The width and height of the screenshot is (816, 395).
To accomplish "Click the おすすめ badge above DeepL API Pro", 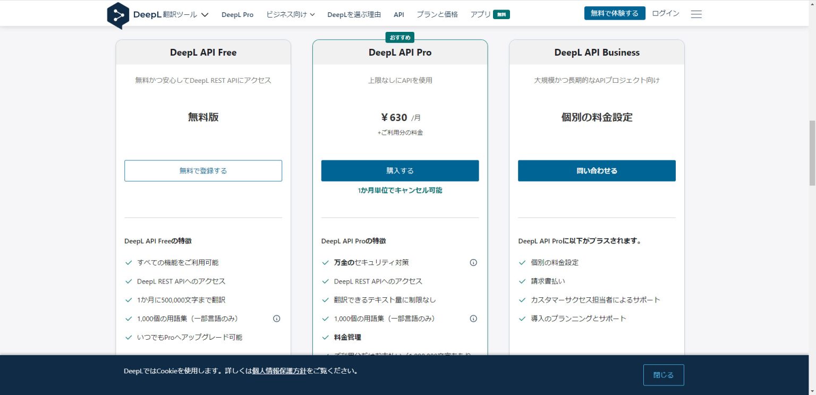I will [400, 37].
